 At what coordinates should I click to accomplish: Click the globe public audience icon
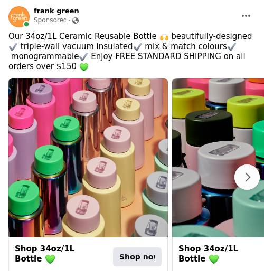tap(76, 21)
